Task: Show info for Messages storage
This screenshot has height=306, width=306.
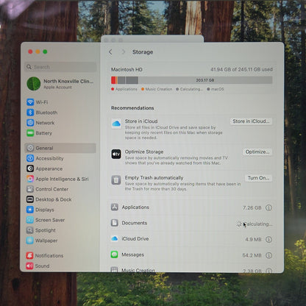Action: tap(268, 255)
